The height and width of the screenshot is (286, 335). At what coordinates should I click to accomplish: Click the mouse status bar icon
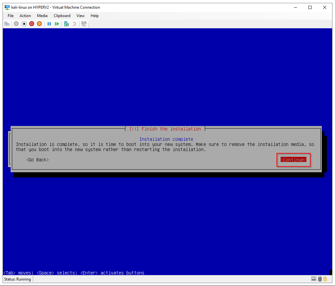click(320, 279)
